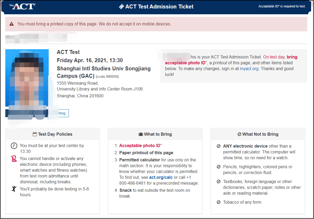This screenshot has width=314, height=219.
Task: Click the clock icon beside arrival time
Action: pos(14,146)
